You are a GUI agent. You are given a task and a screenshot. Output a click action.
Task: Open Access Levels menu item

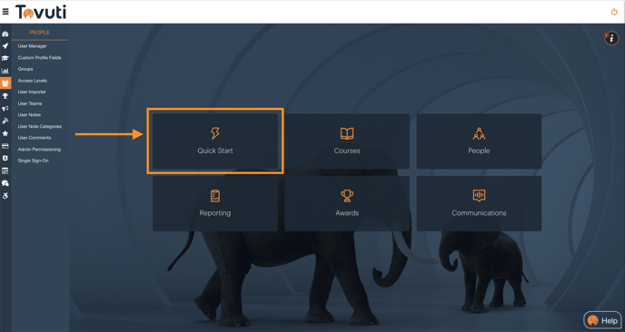coord(33,81)
